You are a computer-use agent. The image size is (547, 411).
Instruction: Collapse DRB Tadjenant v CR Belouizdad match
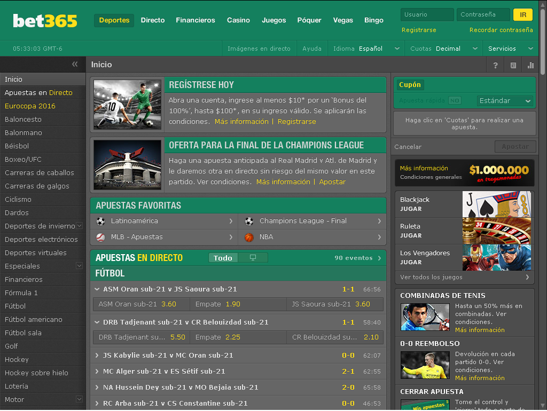click(x=97, y=322)
